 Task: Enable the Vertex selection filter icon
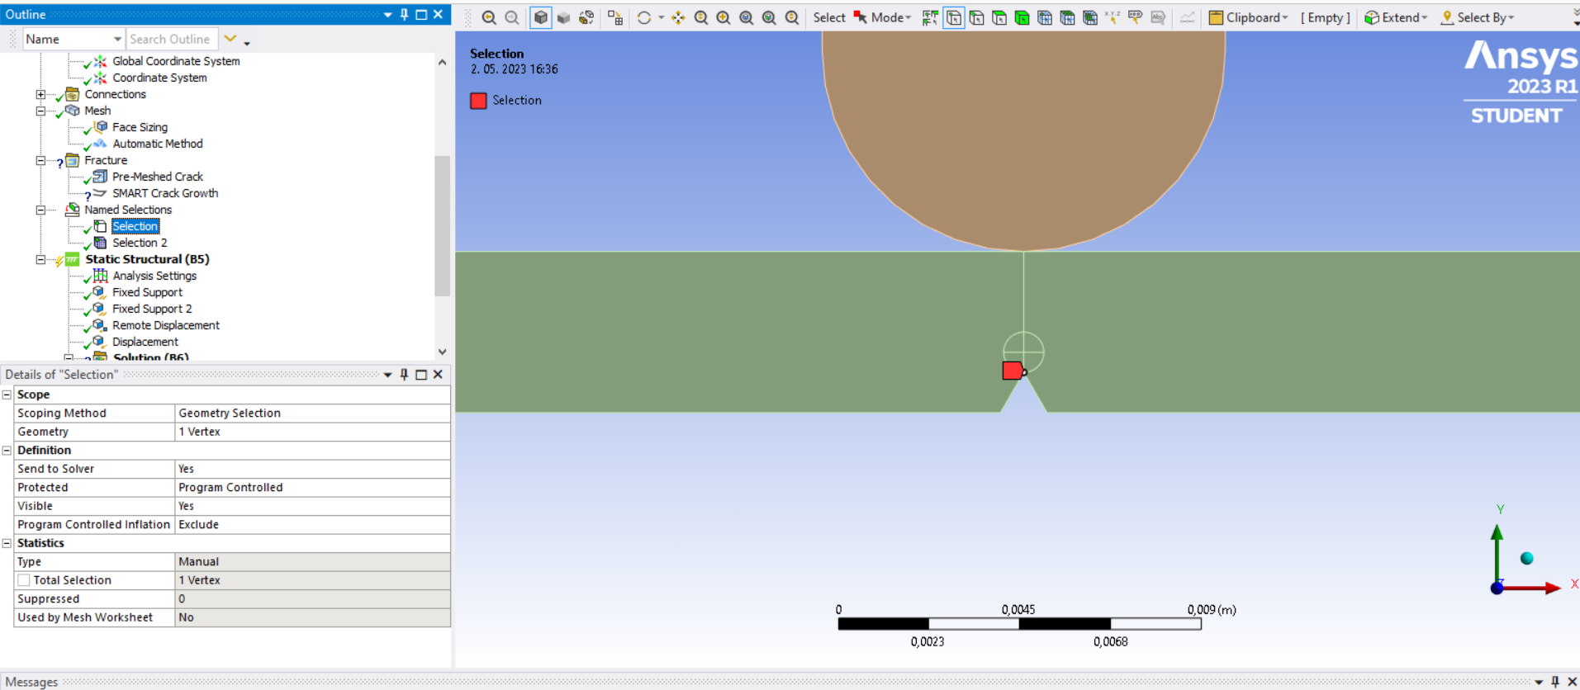click(x=954, y=17)
